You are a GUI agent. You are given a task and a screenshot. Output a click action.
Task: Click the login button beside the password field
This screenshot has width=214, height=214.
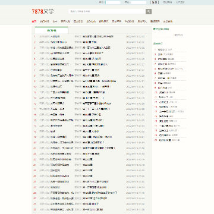(155, 2)
